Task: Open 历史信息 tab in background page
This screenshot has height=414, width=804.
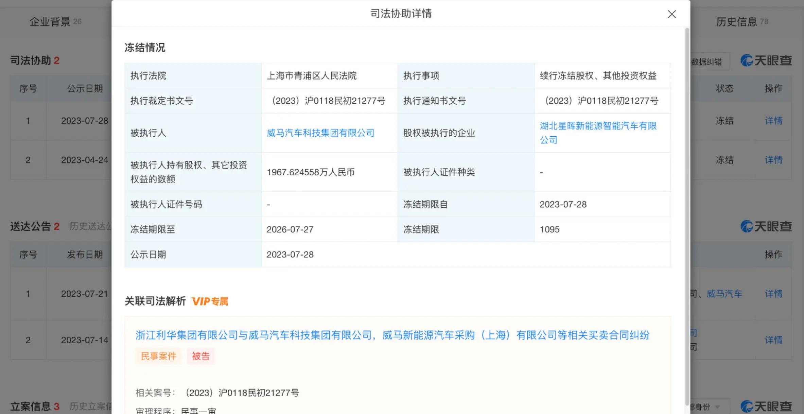Action: coord(742,22)
